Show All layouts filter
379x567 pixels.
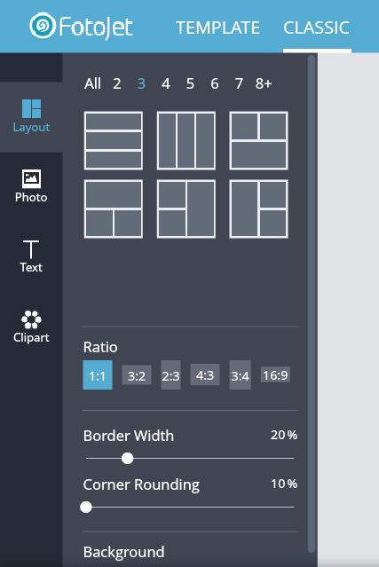92,84
